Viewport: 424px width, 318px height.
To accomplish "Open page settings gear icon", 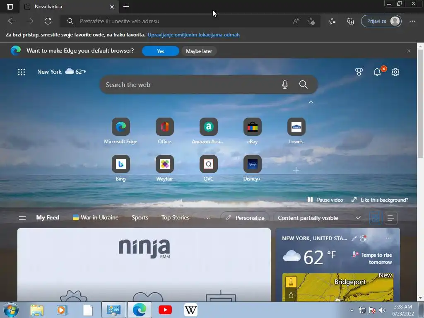I will pyautogui.click(x=395, y=72).
